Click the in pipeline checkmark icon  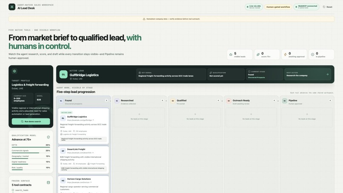313,55
